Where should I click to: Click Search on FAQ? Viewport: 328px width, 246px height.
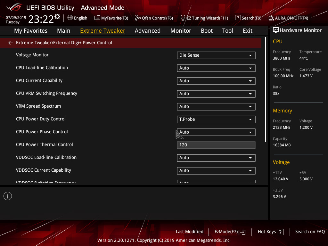310,232
